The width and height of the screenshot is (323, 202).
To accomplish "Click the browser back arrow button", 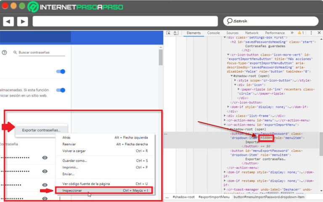I will (x=8, y=21).
